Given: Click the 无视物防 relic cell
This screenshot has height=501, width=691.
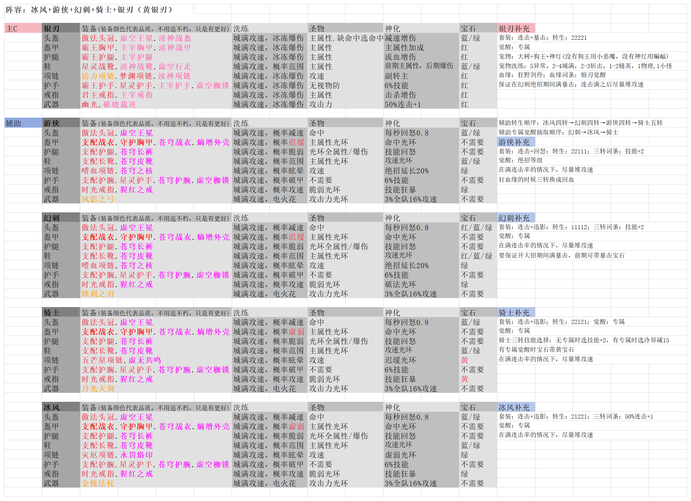Looking at the screenshot, I should (324, 86).
